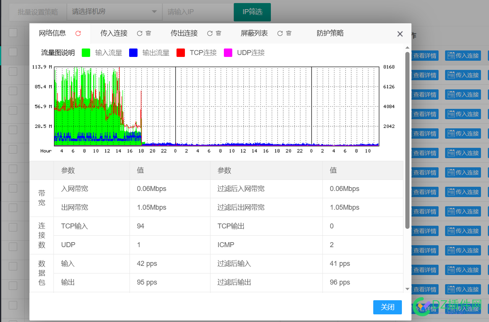Viewport: 489px width, 322px height.
Task: Select the TCP输入 value 94
Action: click(x=170, y=226)
